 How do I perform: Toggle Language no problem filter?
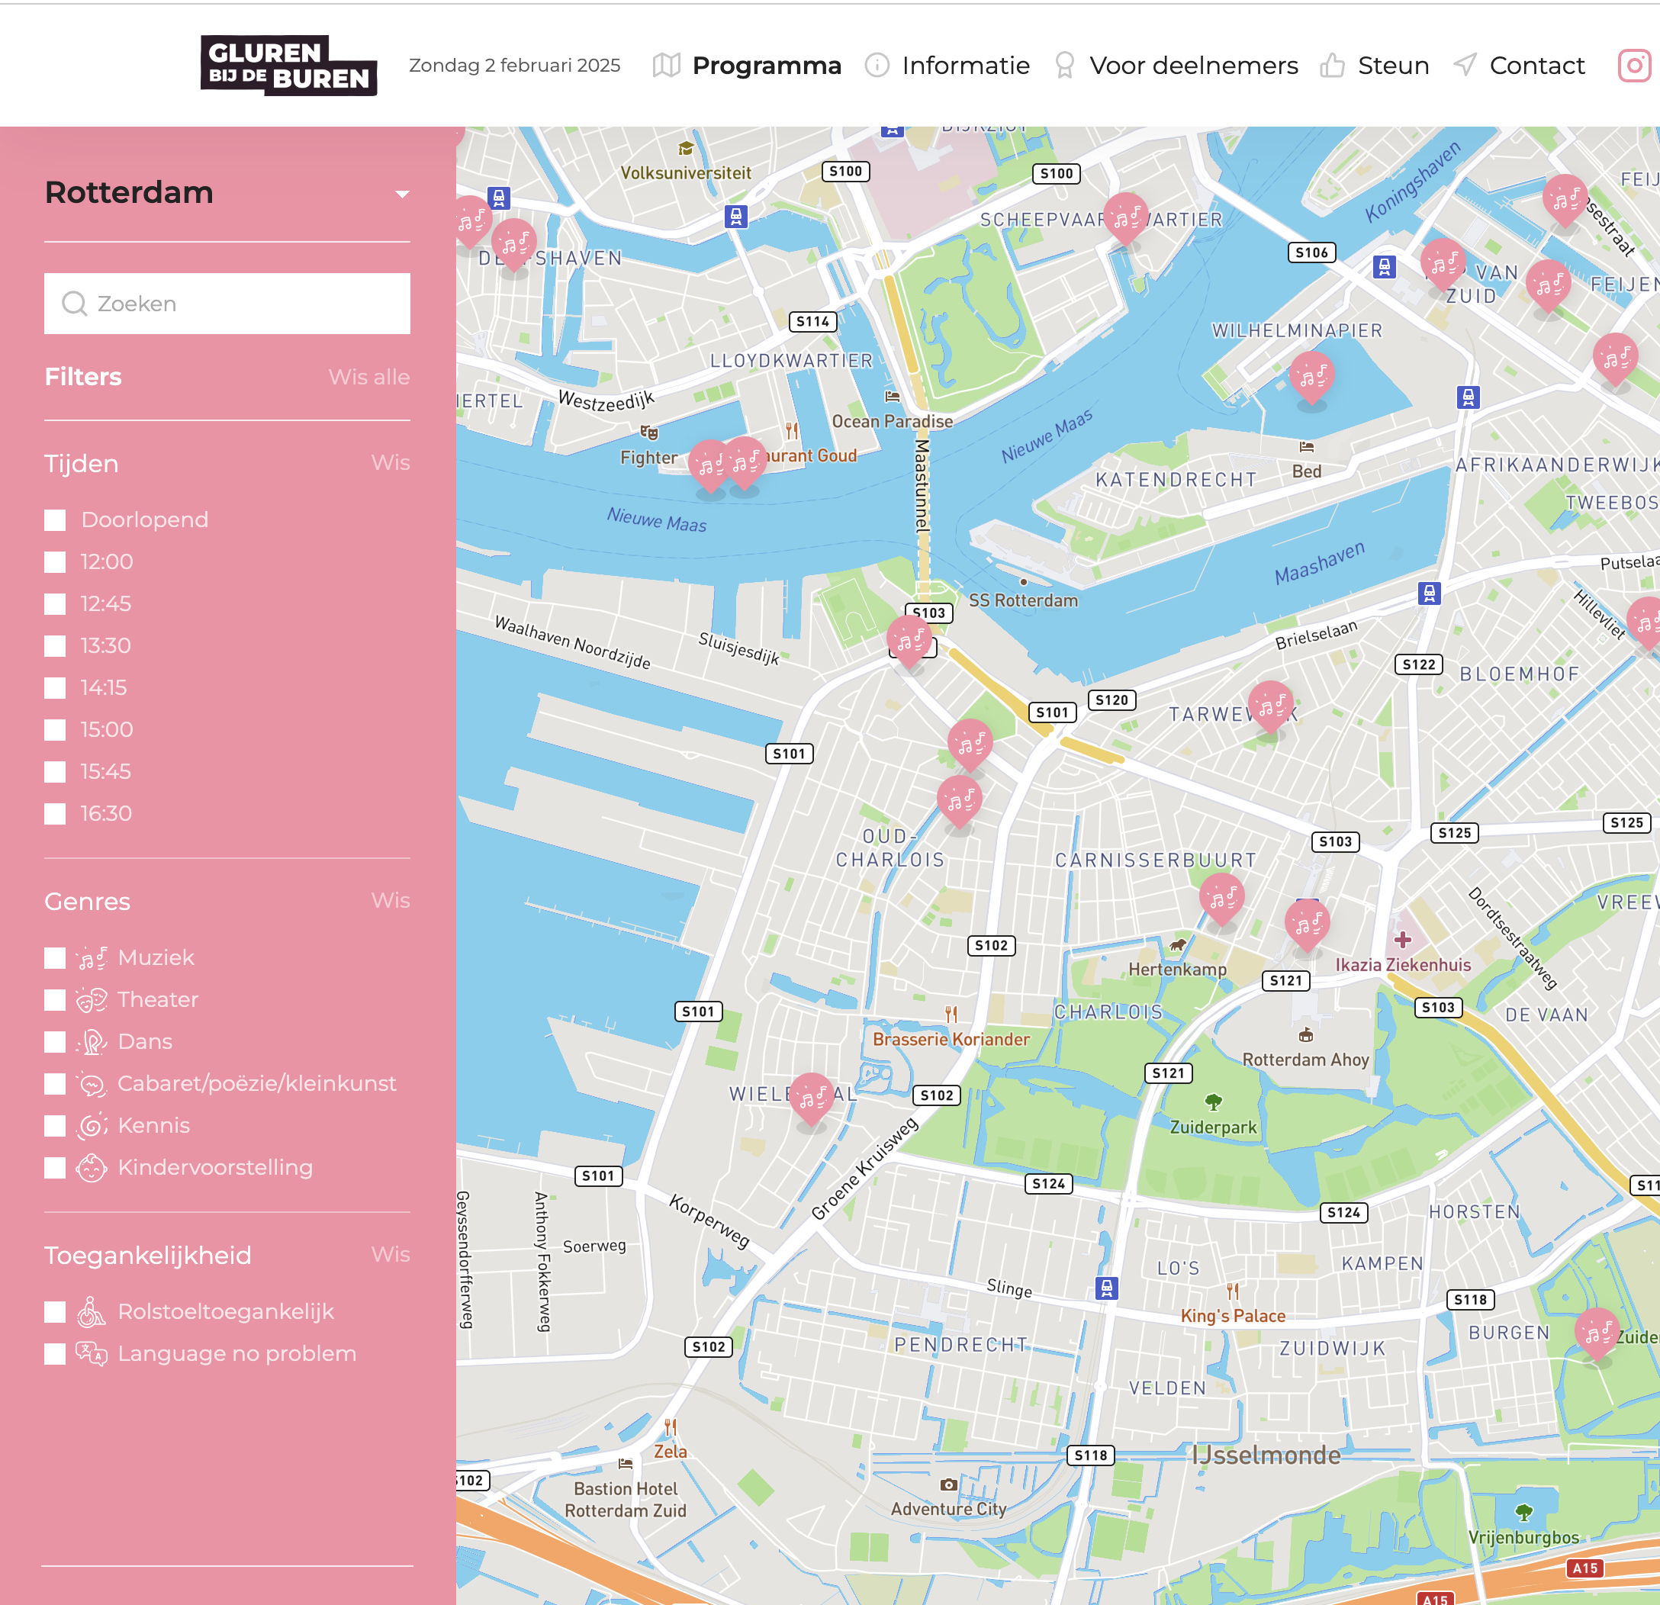[x=55, y=1353]
